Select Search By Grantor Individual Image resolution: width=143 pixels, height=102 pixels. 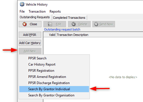click(x=54, y=89)
